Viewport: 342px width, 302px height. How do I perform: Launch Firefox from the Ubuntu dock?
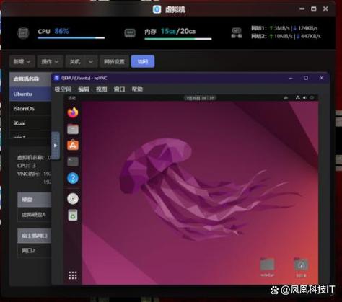73,112
